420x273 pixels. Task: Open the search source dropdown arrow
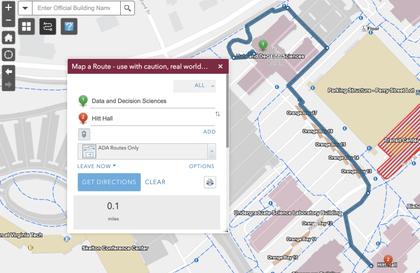tap(25, 8)
